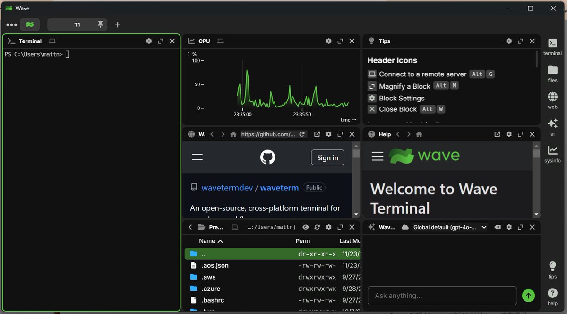Open help from the sidebar question mark

tap(552, 297)
